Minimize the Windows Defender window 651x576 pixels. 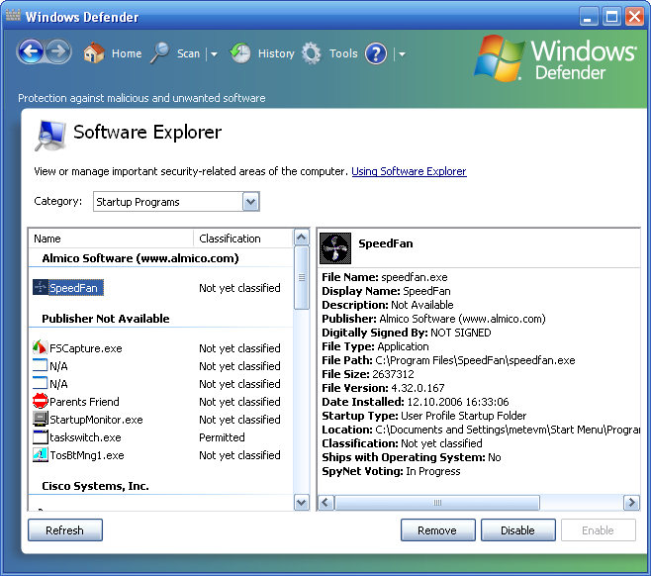pos(588,17)
